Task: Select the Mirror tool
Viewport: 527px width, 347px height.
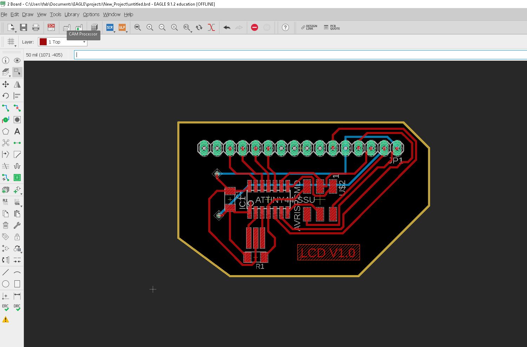Action: coord(17,84)
